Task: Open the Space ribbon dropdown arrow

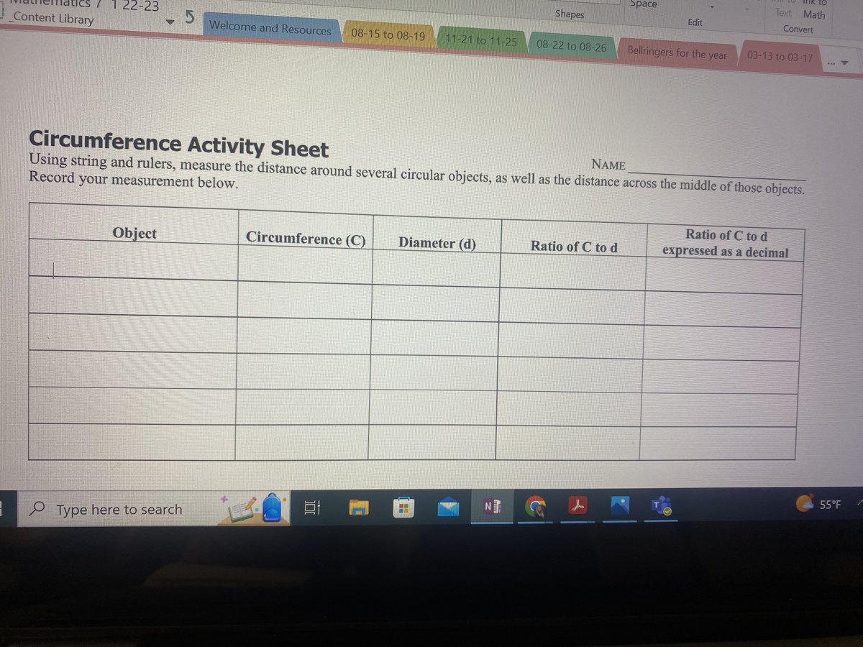Action: coord(712,6)
